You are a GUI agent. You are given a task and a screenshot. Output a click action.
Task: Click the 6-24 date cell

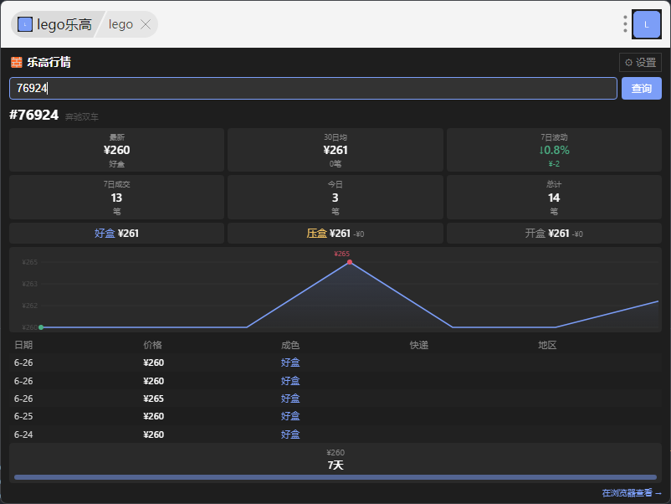[x=23, y=435]
